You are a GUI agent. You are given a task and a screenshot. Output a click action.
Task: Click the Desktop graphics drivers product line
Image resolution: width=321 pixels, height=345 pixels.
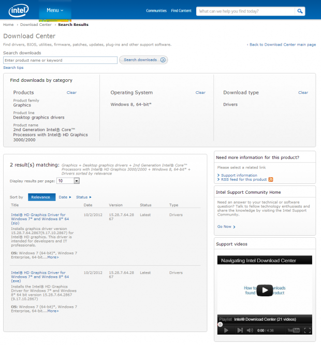point(39,118)
